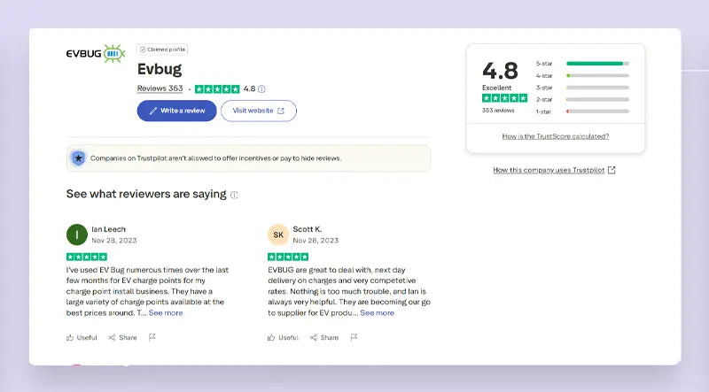Share Ian Leech's review
The image size is (709, 392).
pyautogui.click(x=123, y=337)
